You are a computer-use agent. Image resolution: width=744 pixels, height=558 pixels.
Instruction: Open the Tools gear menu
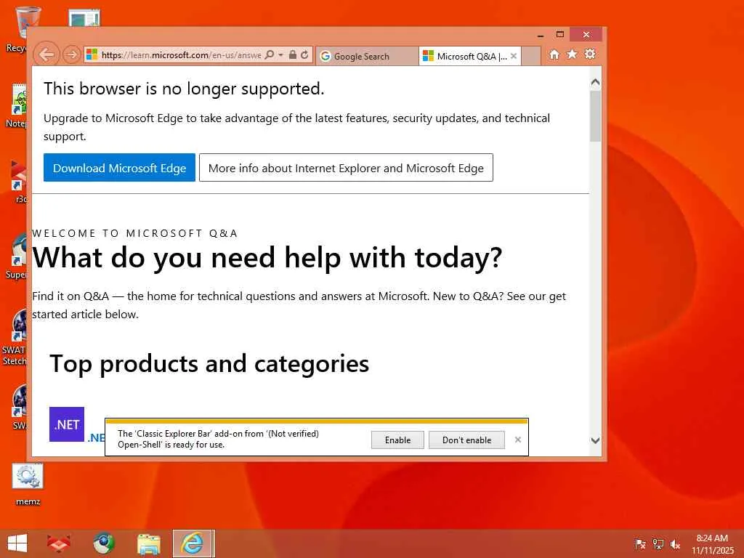pos(590,54)
